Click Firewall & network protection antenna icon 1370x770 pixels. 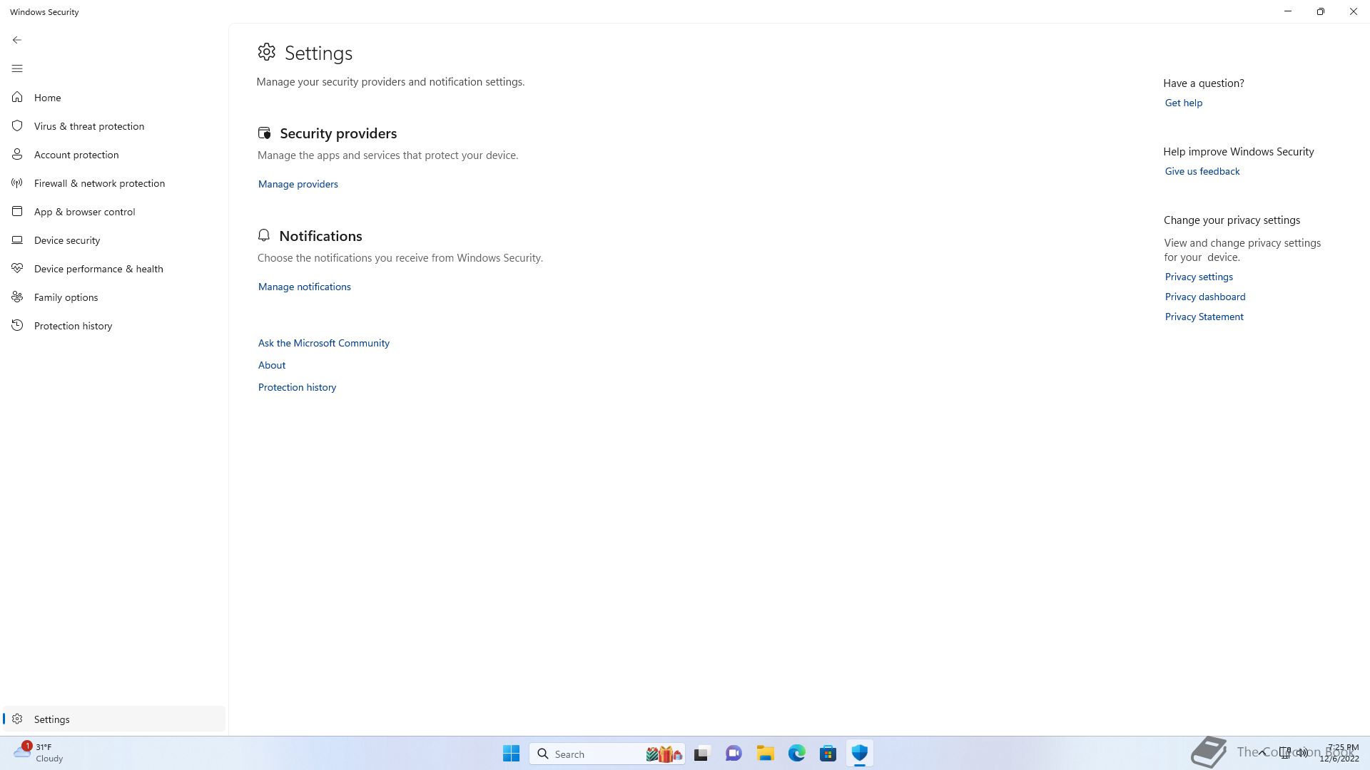point(17,183)
